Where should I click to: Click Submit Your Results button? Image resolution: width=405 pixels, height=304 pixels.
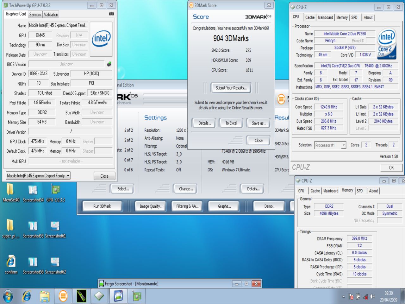click(x=231, y=88)
